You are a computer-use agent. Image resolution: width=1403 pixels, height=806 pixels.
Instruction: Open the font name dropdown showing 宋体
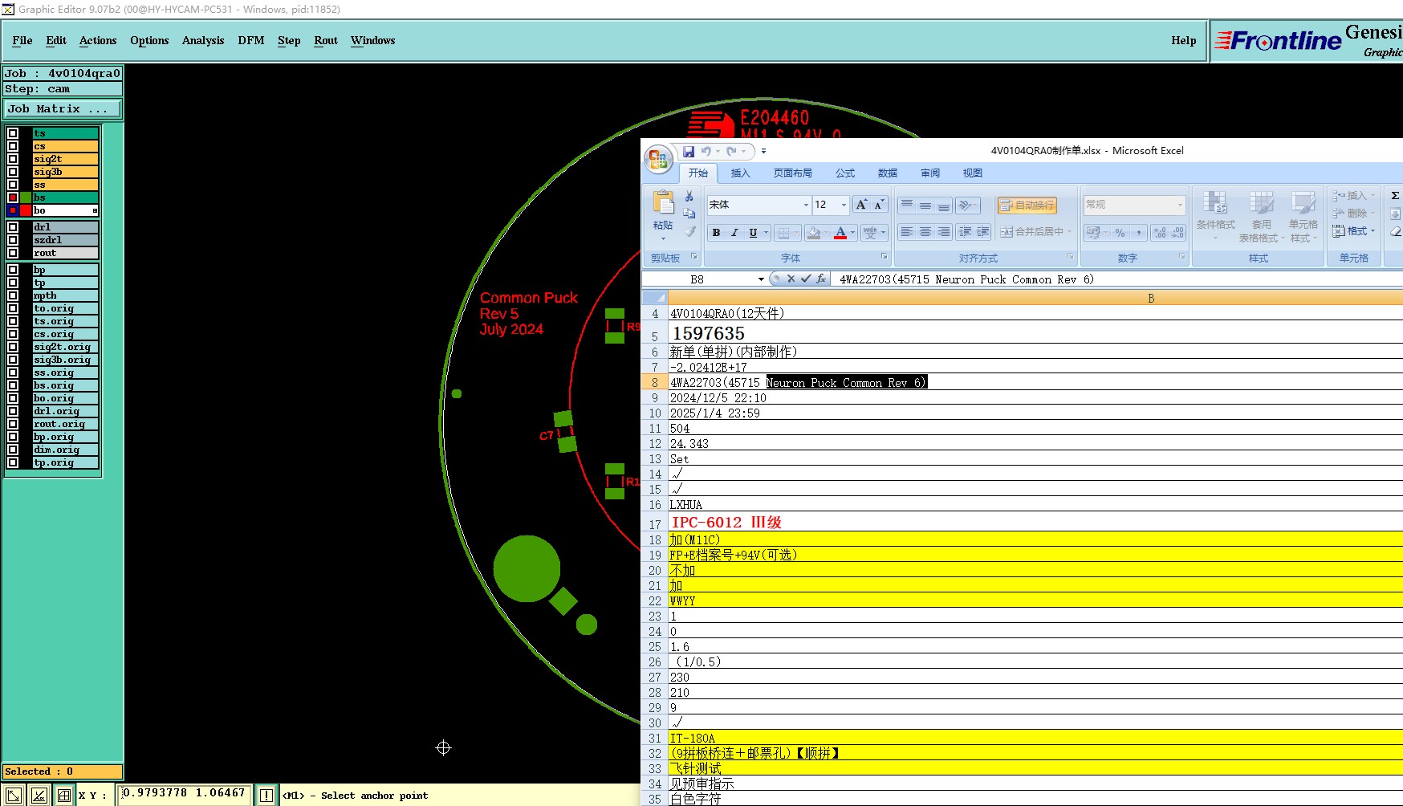(x=806, y=206)
